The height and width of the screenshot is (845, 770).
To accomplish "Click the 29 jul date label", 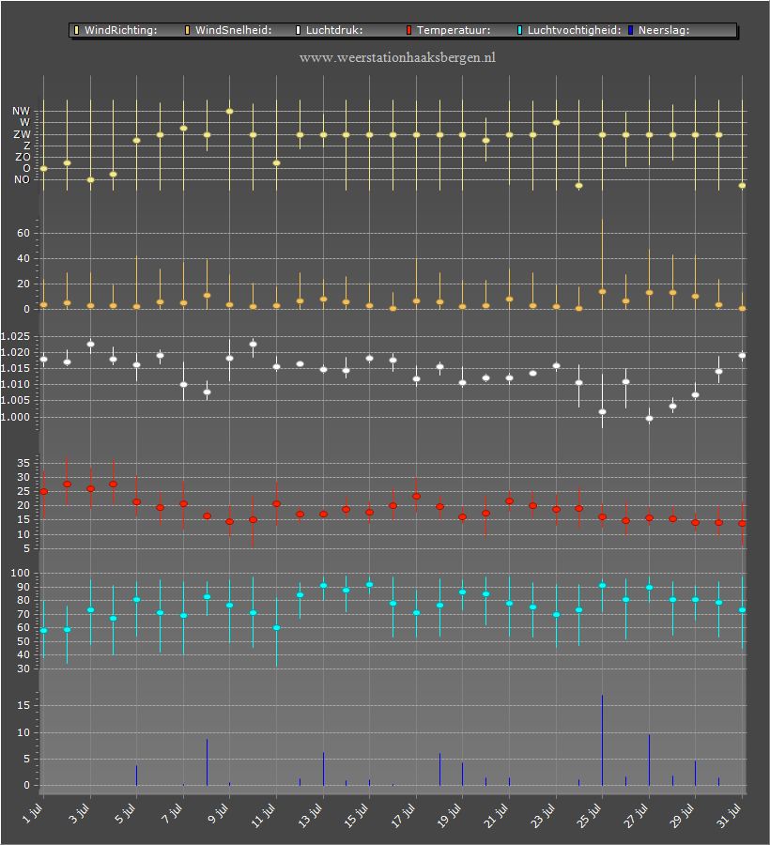I will (x=684, y=815).
